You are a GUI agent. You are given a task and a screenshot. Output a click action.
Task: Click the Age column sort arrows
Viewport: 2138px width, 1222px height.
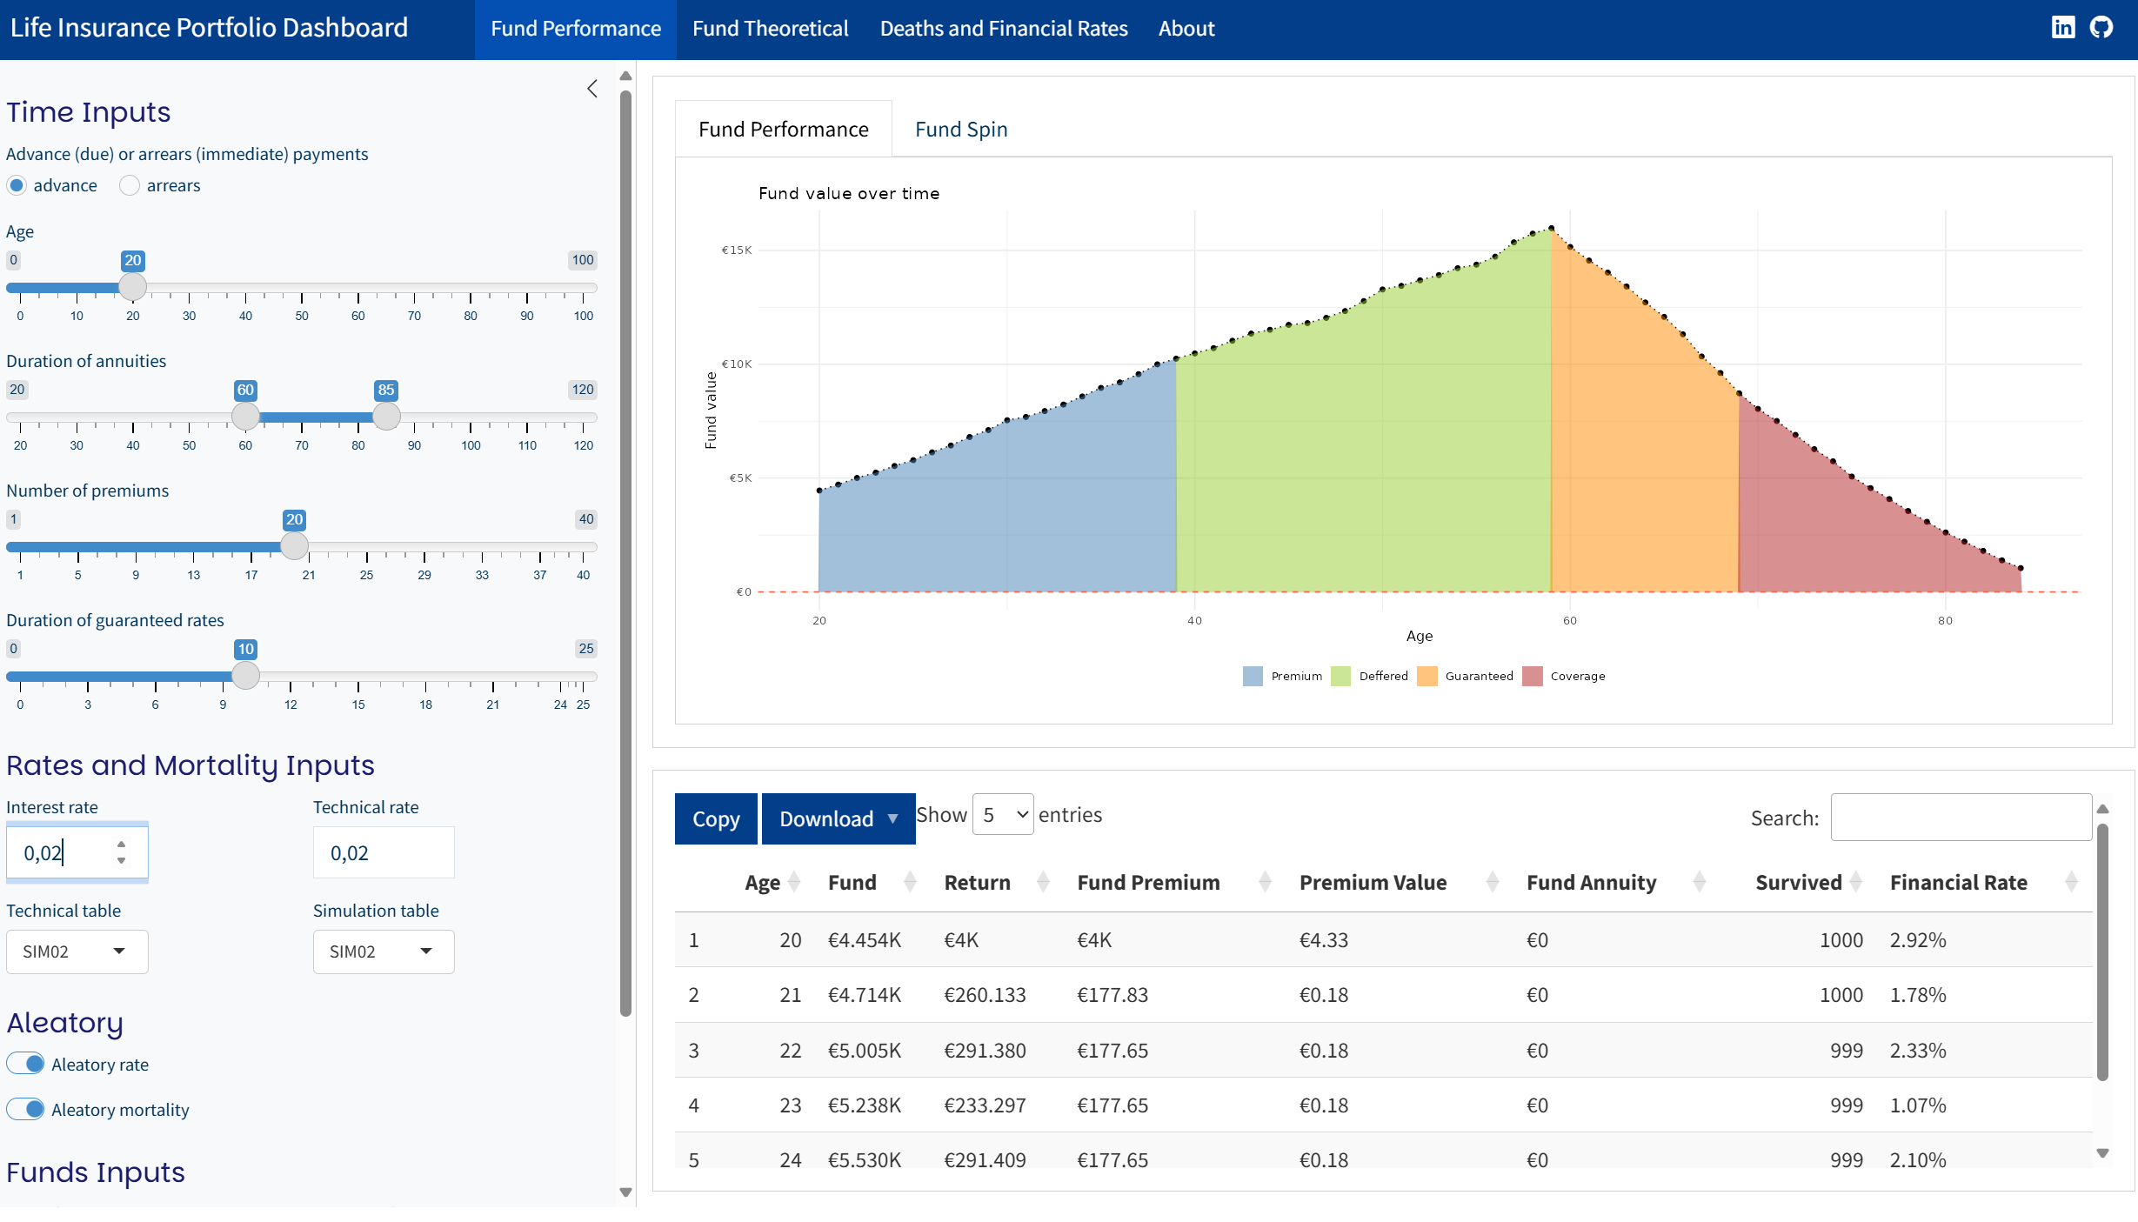pyautogui.click(x=793, y=882)
